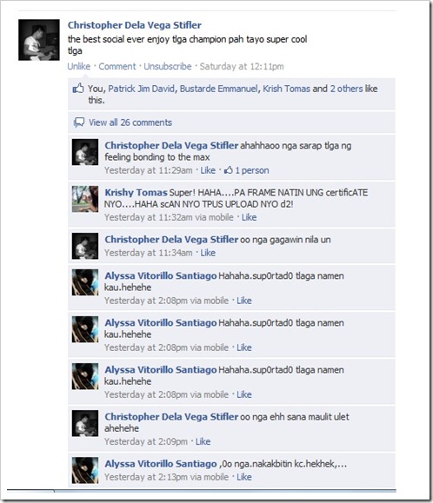This screenshot has height=503, width=433.
Task: Expand View all 26 comments
Action: [130, 122]
